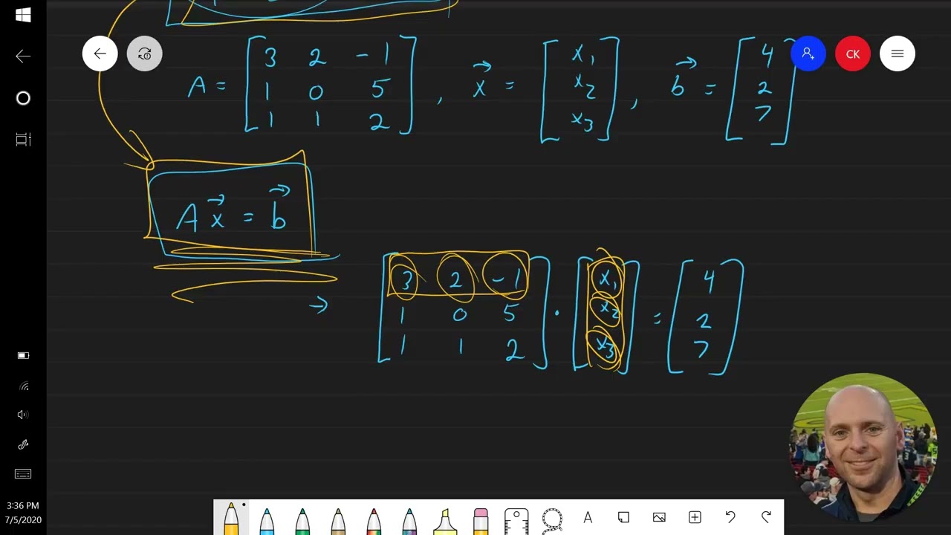Check the battery status icon

point(23,356)
